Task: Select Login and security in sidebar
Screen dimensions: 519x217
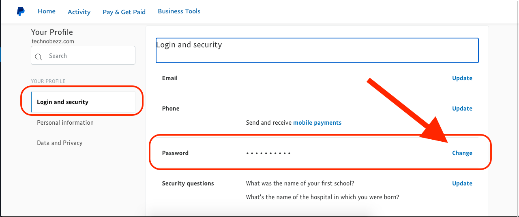Action: tap(62, 102)
